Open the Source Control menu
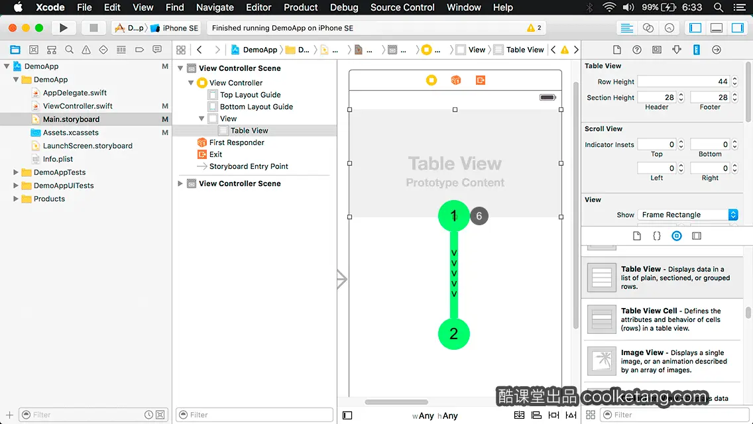Viewport: 753px width, 424px height. pyautogui.click(x=402, y=7)
